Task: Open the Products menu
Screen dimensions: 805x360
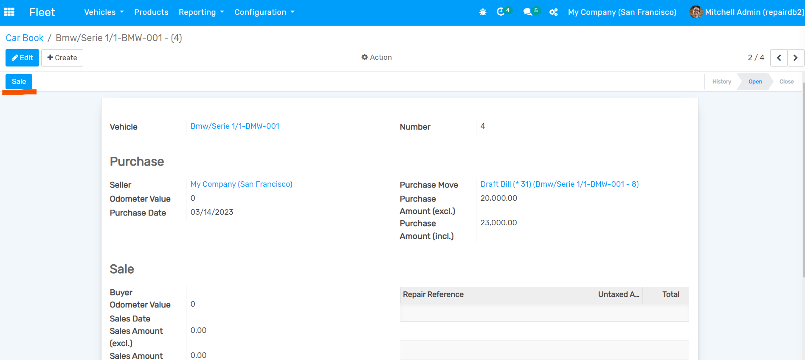Action: pos(151,12)
